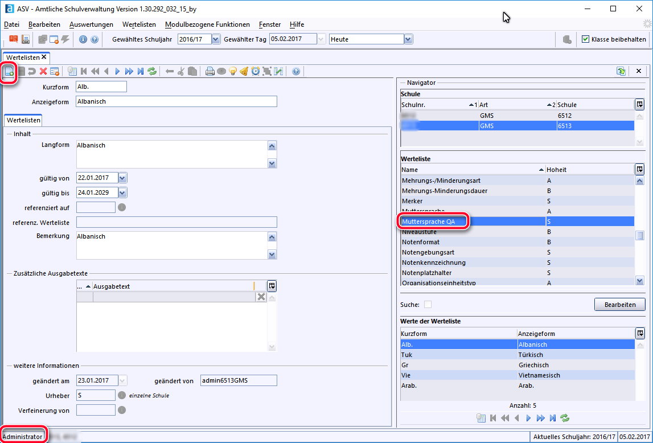This screenshot has height=443, width=653.
Task: Click the red X delete icon
Action: tap(43, 72)
